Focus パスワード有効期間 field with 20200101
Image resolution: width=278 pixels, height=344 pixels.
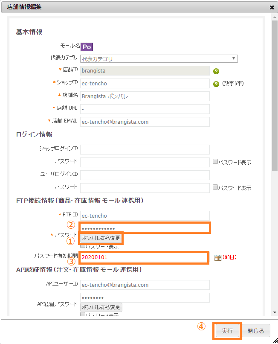pyautogui.click(x=144, y=257)
